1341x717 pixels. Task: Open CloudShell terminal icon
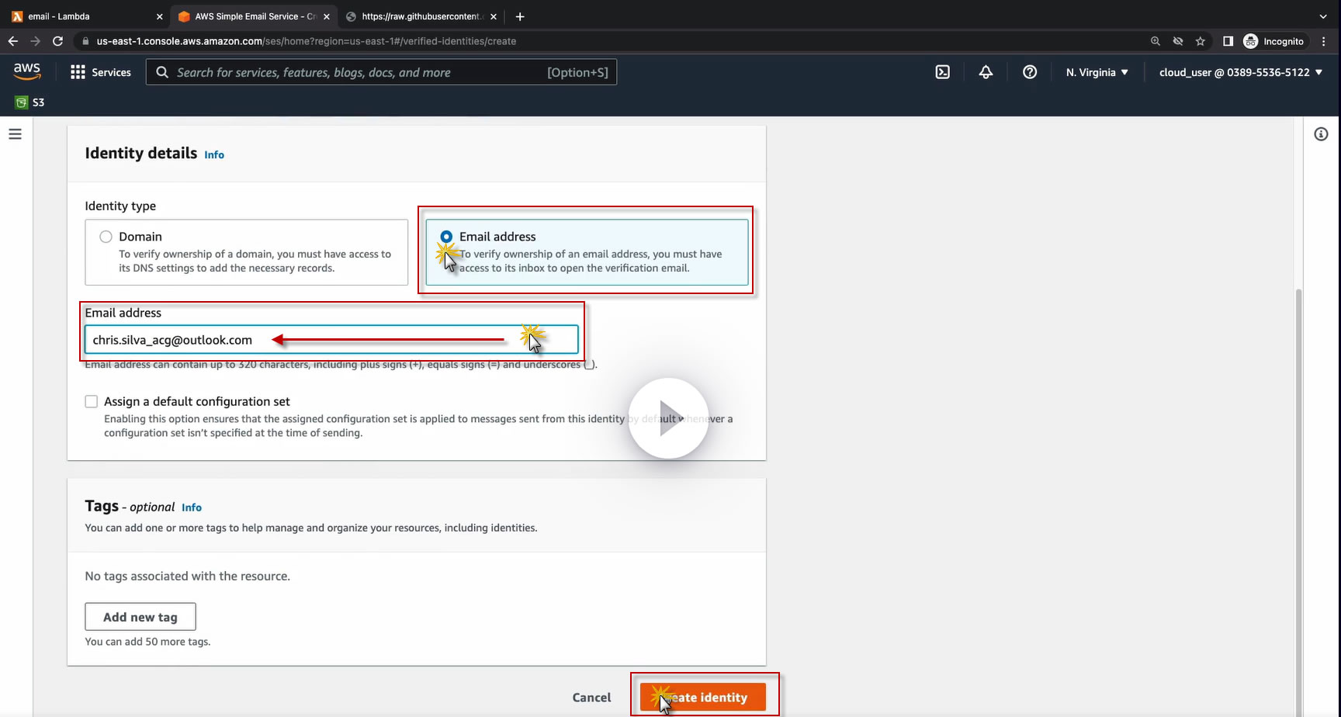click(942, 72)
